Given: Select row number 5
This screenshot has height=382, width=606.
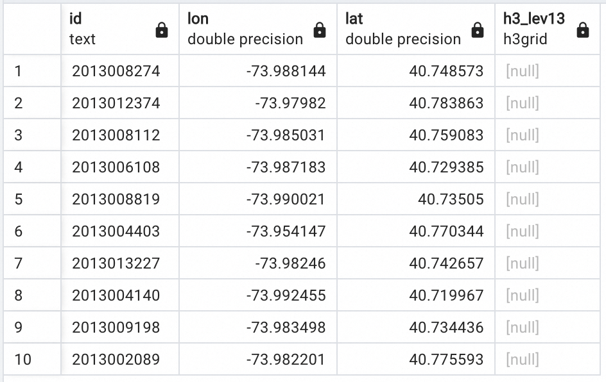Looking at the screenshot, I should [x=32, y=199].
